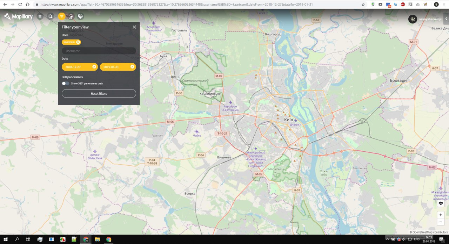Viewport: 449px width, 244px height.
Task: Clear the 2018-12-27 start date
Action: coord(94,67)
